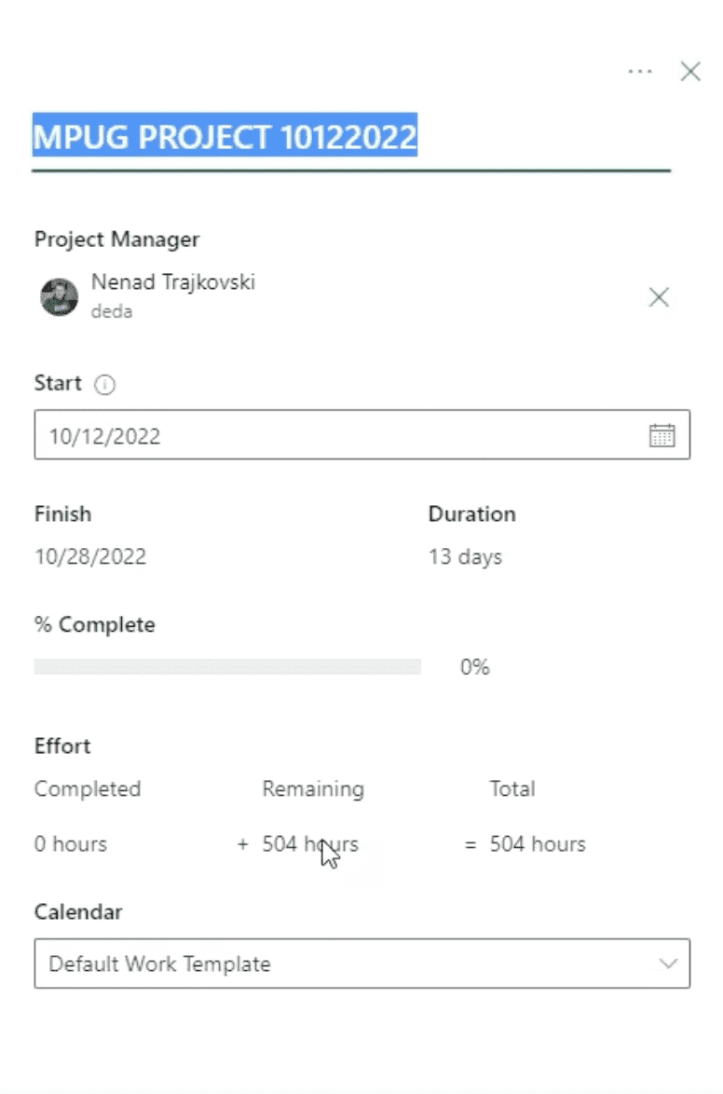Click the 0% completion percentage text
The height and width of the screenshot is (1094, 723).
(x=474, y=667)
